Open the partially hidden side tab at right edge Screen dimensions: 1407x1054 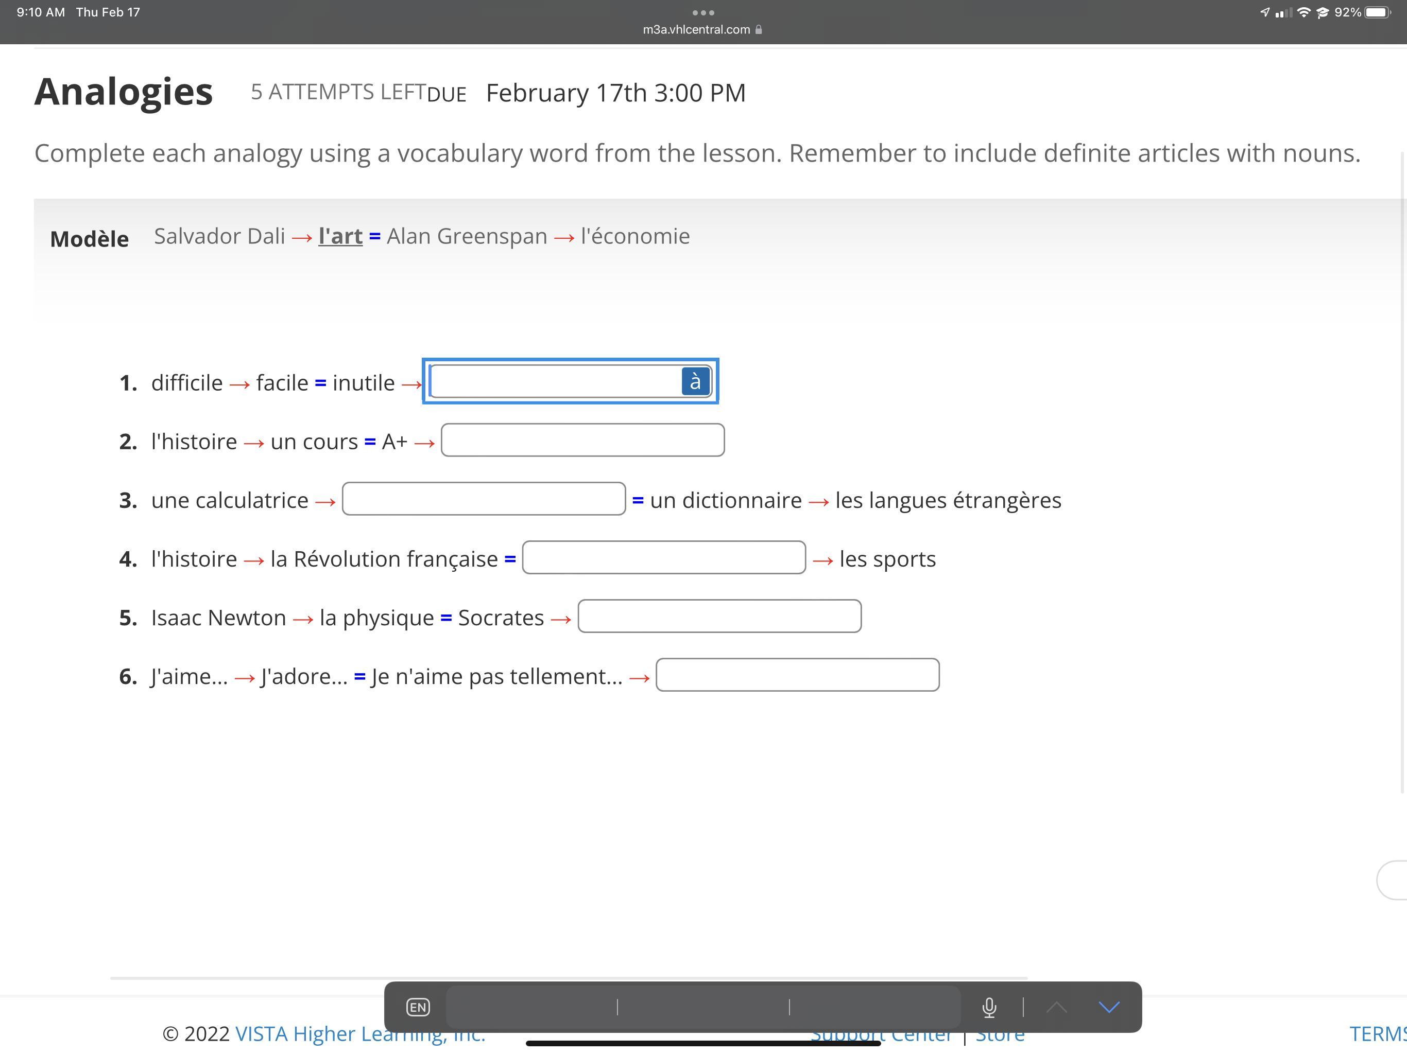(x=1393, y=881)
